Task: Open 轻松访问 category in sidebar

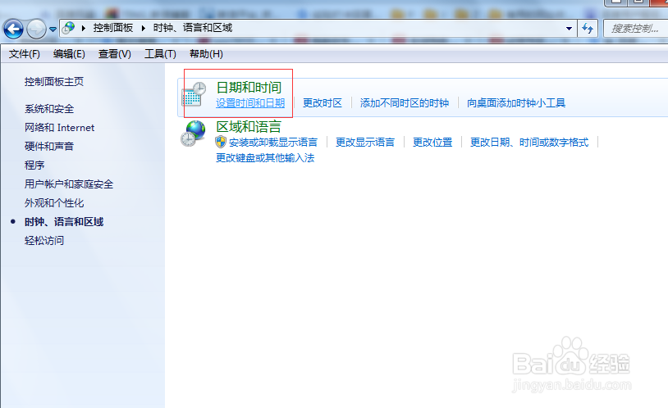Action: pos(44,240)
